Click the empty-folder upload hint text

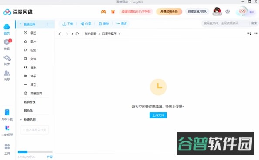[158, 107]
